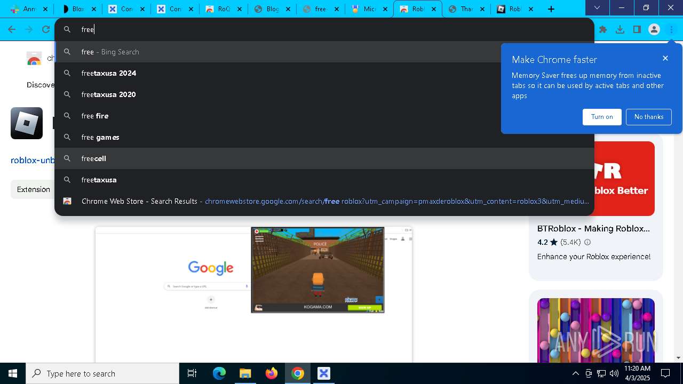The height and width of the screenshot is (384, 683).
Task: Click the Windows Start button
Action: coord(13,373)
